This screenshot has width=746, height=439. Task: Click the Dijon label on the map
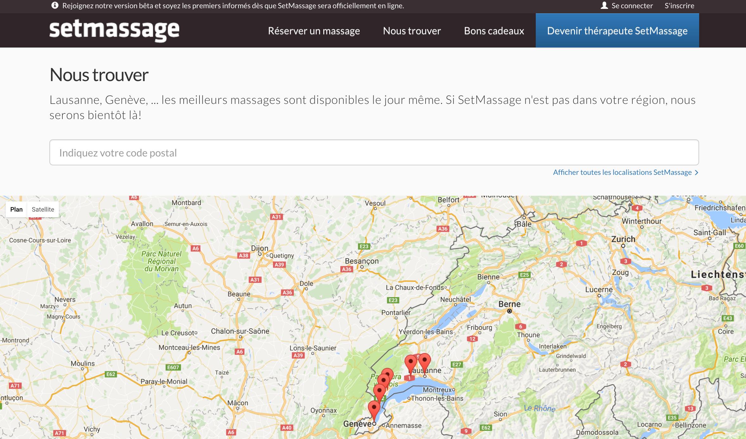tap(260, 248)
